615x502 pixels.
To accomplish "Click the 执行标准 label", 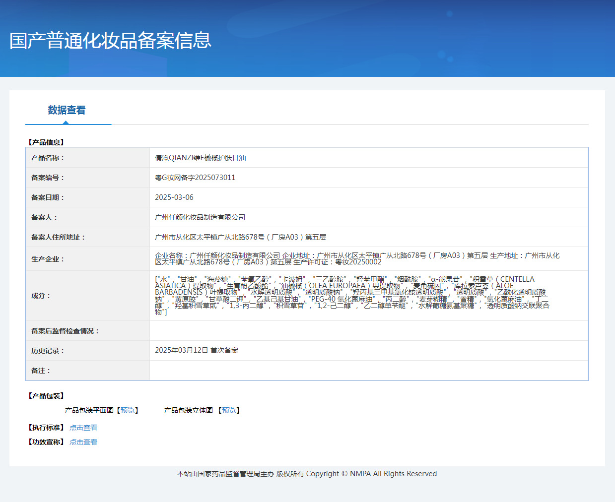I will click(46, 428).
